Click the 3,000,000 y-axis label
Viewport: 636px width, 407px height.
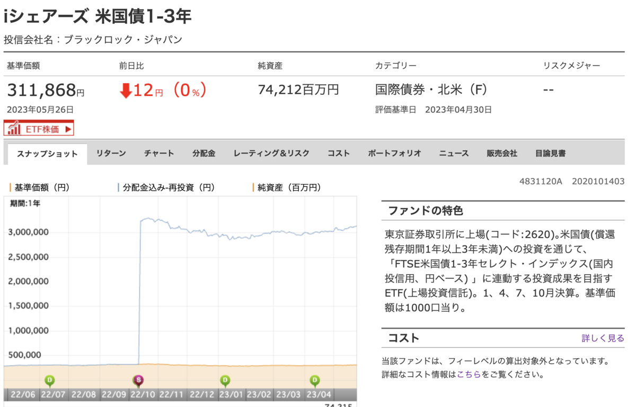[29, 232]
